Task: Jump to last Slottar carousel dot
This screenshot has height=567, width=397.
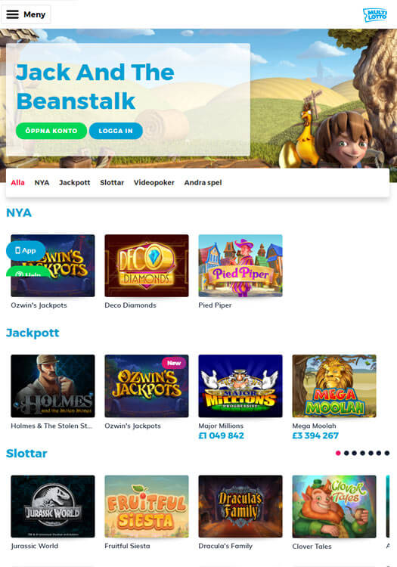Action: [387, 453]
